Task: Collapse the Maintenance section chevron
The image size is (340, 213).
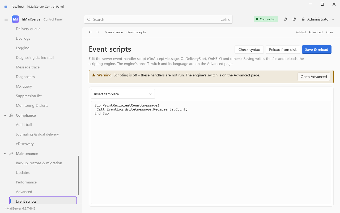Action: click(x=5, y=154)
